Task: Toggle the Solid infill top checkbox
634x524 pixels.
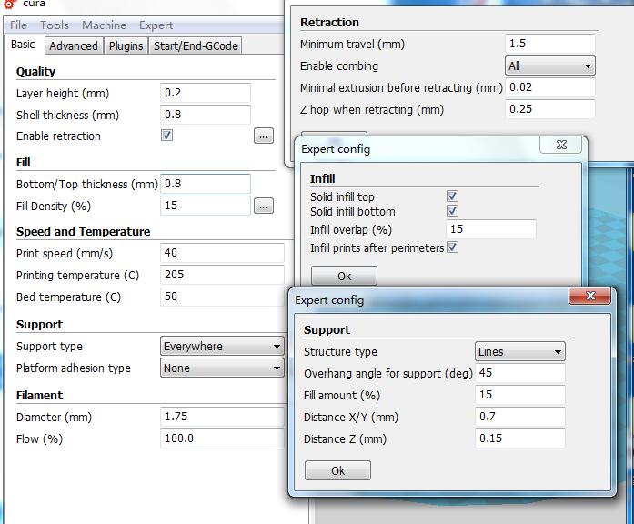Action: [x=452, y=196]
